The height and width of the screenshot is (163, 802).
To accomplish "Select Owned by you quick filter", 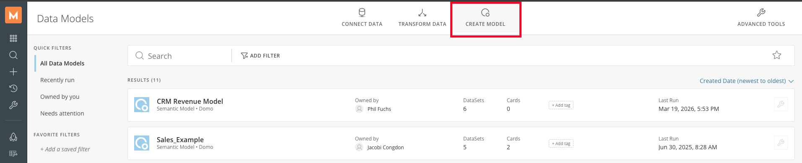I will 60,97.
